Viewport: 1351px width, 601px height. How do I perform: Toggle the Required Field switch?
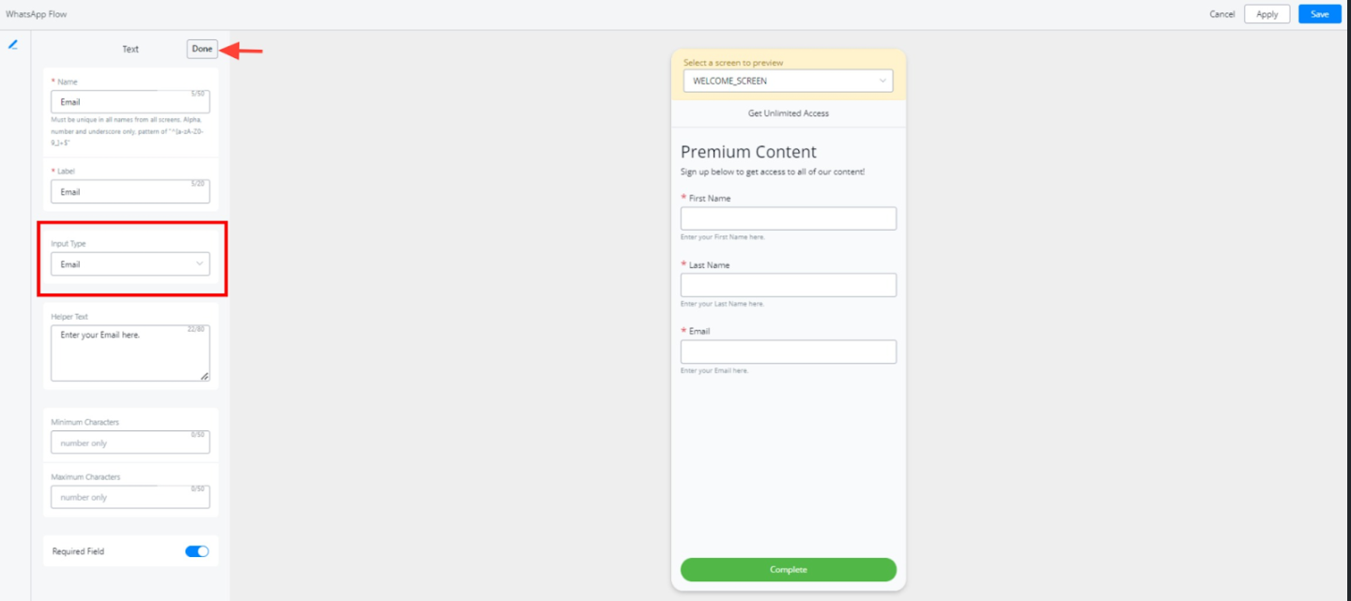pos(197,551)
